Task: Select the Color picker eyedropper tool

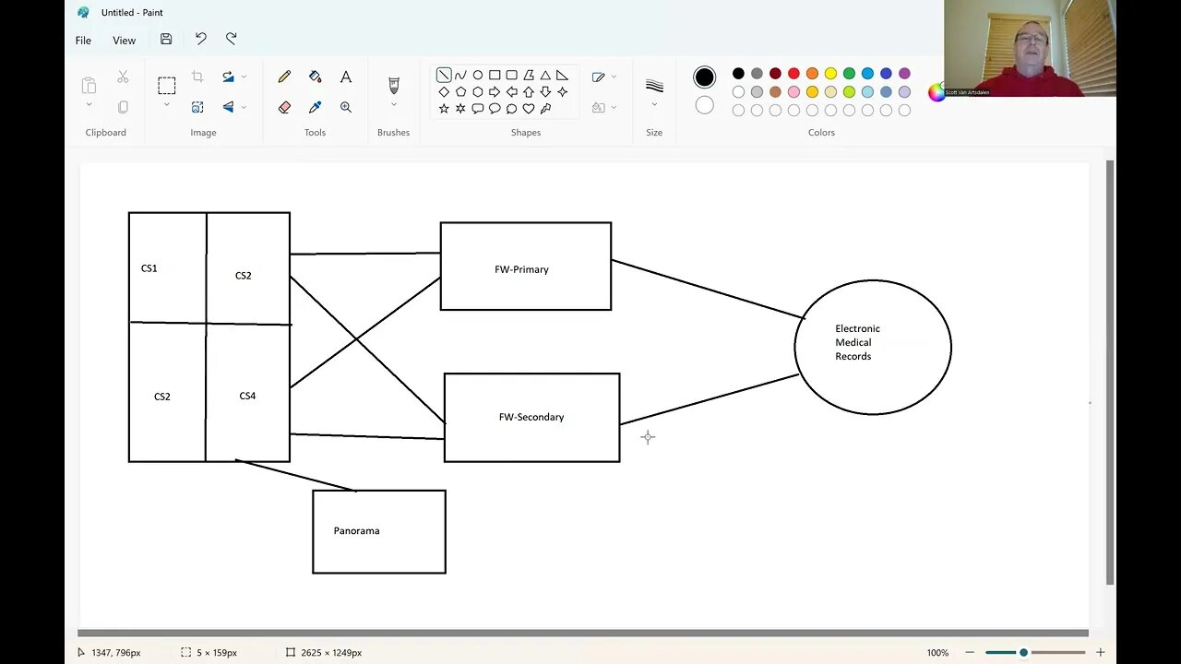Action: click(315, 107)
